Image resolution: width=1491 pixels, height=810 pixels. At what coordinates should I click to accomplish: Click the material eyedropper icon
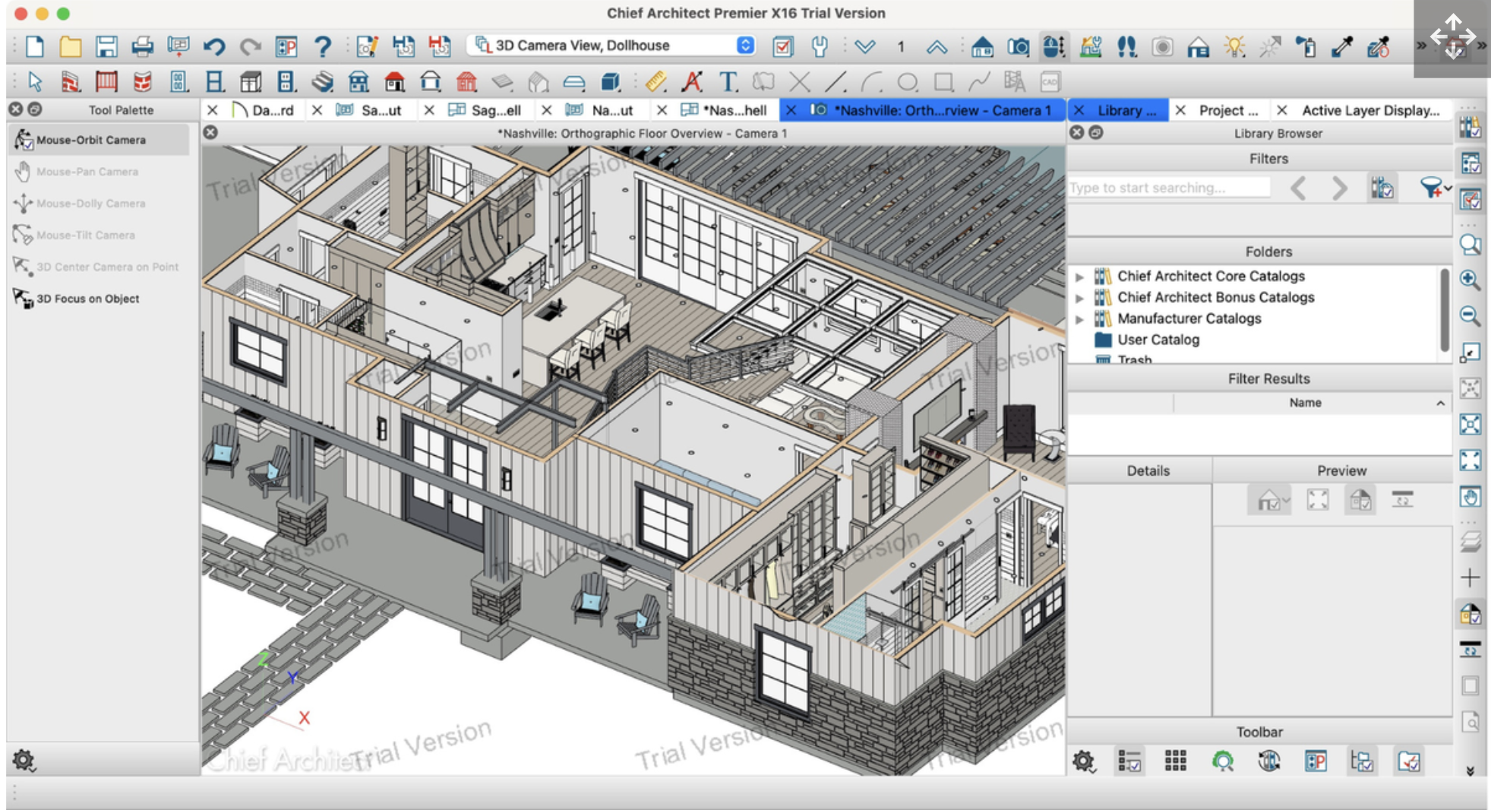[x=1342, y=46]
